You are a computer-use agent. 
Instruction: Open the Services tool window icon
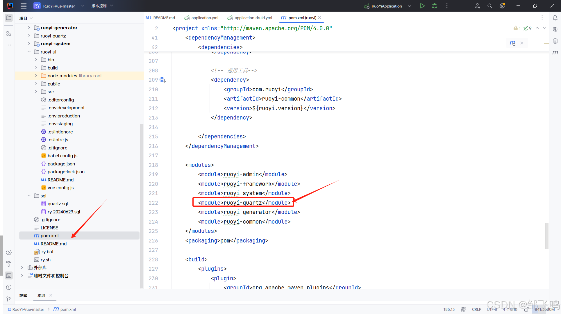coord(9,252)
